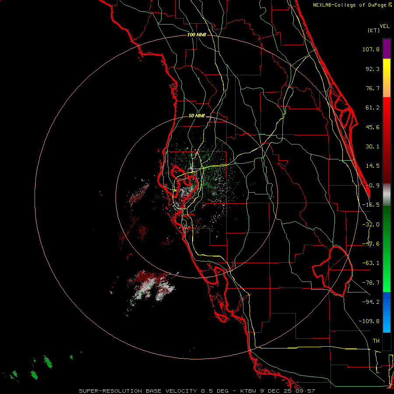Click the -78.7 legend value
The image size is (394, 394).
371,283
